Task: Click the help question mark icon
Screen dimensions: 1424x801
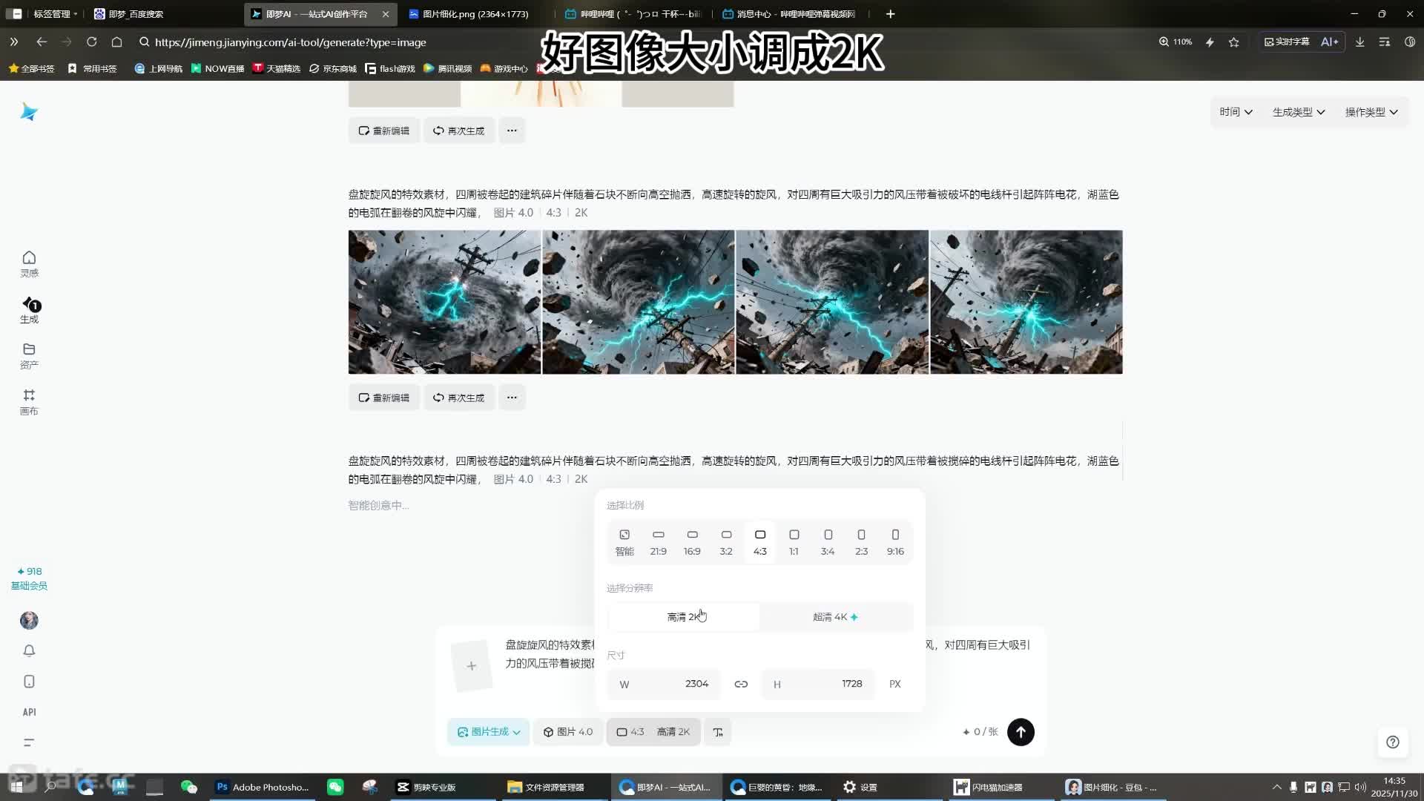Action: tap(1392, 742)
